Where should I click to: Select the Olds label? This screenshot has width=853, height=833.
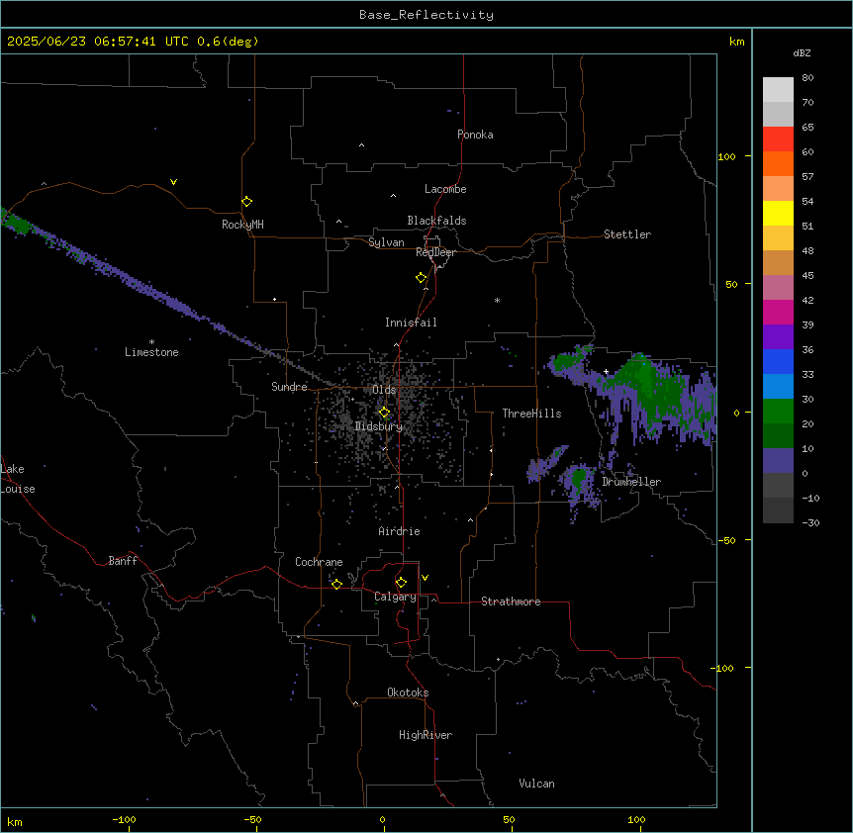384,390
